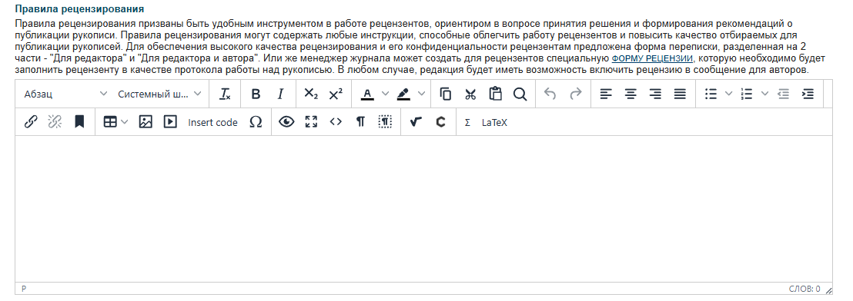Insert a media video
The height and width of the screenshot is (301, 853).
[170, 123]
